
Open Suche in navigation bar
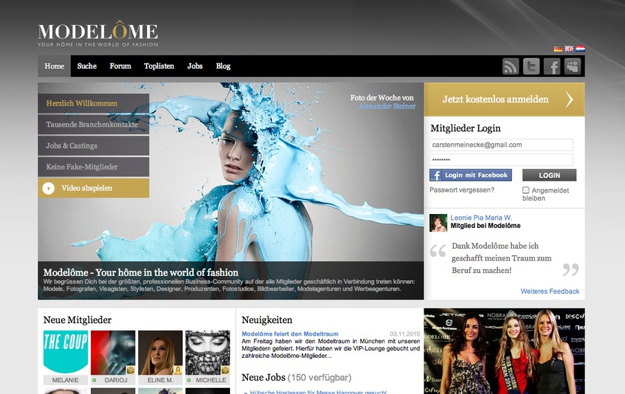tap(87, 66)
